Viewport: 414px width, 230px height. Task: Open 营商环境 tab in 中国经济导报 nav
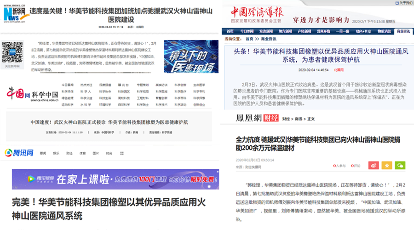pyautogui.click(x=323, y=31)
